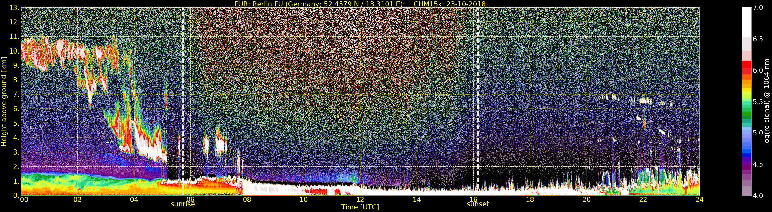Click the 'log(rc-signal) @ 1064 nm' colorbar label
This screenshot has width=772, height=212.
[766, 101]
